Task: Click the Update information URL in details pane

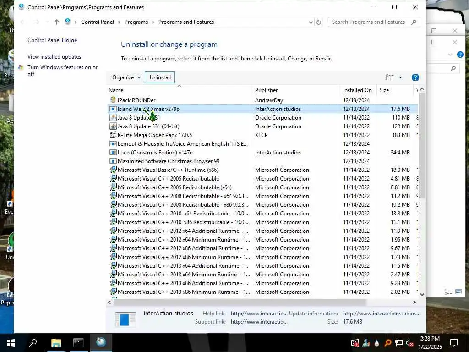Action: 382,313
